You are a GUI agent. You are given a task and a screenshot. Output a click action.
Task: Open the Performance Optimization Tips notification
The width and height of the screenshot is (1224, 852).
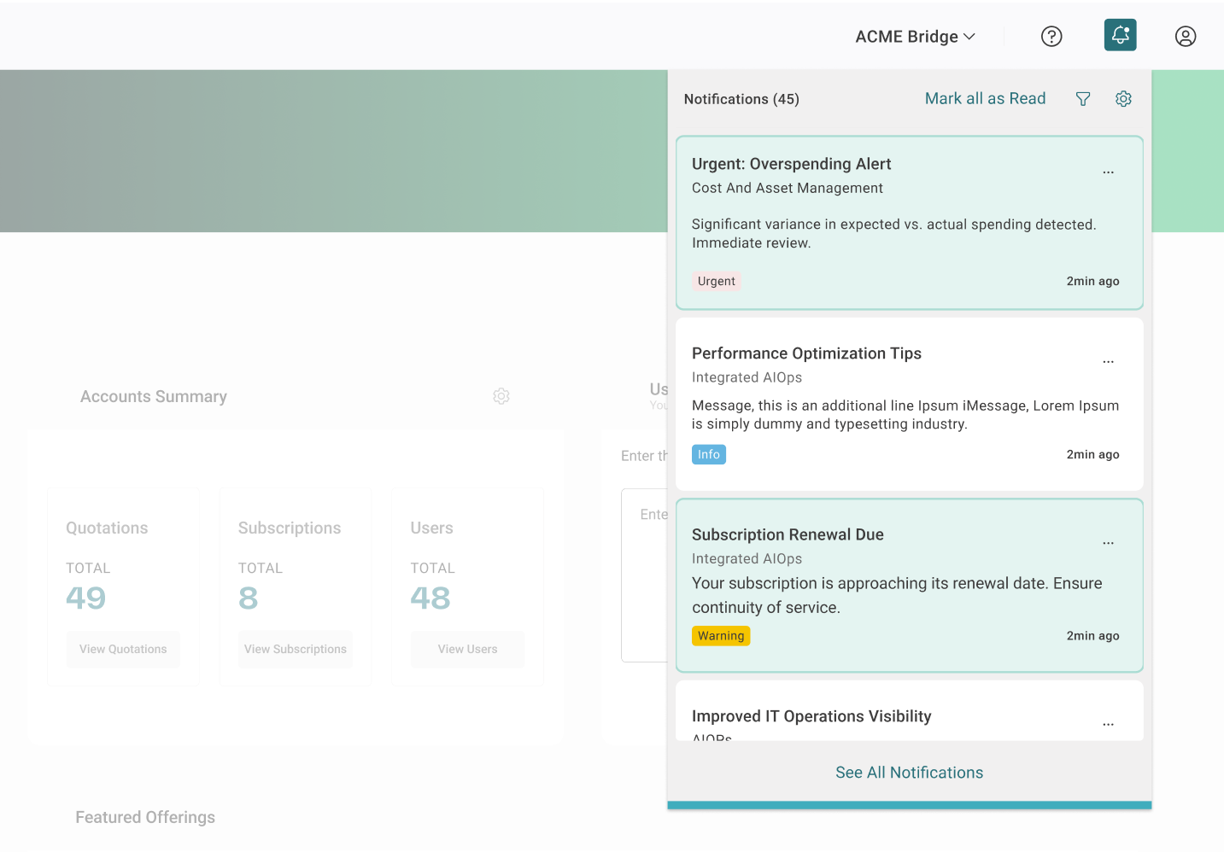point(909,404)
